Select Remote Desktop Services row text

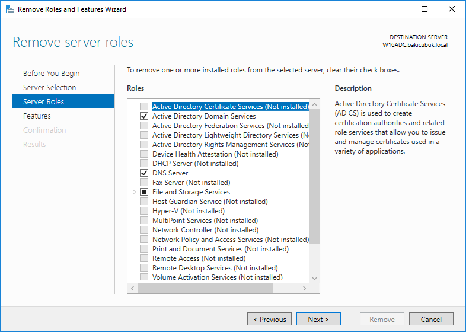pyautogui.click(x=215, y=268)
